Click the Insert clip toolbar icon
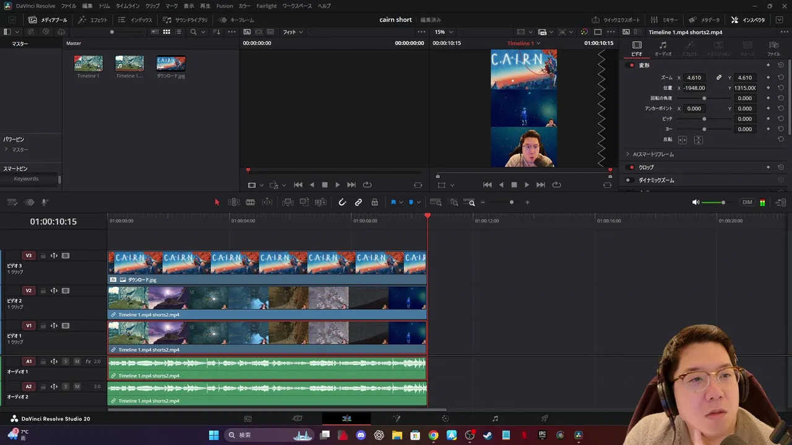The height and width of the screenshot is (445, 792). [x=288, y=202]
